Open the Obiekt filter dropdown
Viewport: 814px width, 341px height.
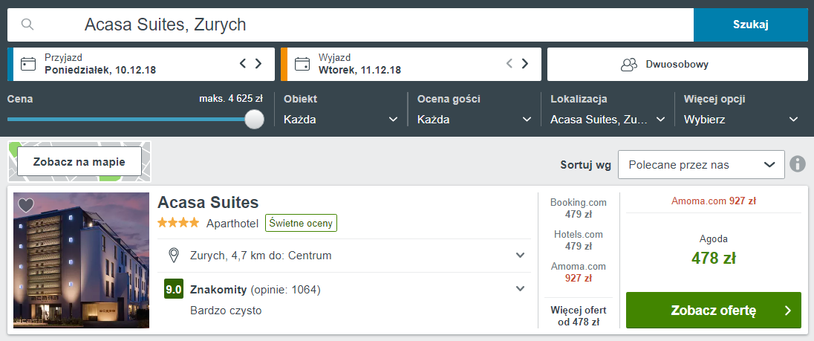(341, 119)
